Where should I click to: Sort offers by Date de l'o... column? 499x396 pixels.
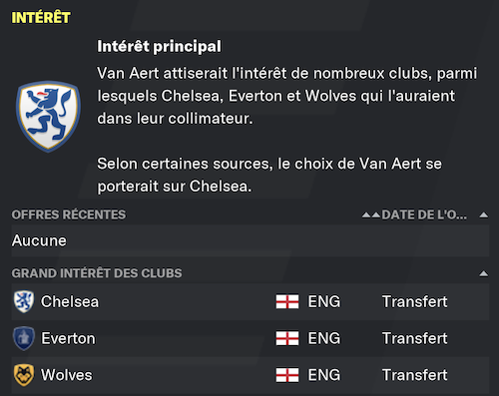click(424, 214)
